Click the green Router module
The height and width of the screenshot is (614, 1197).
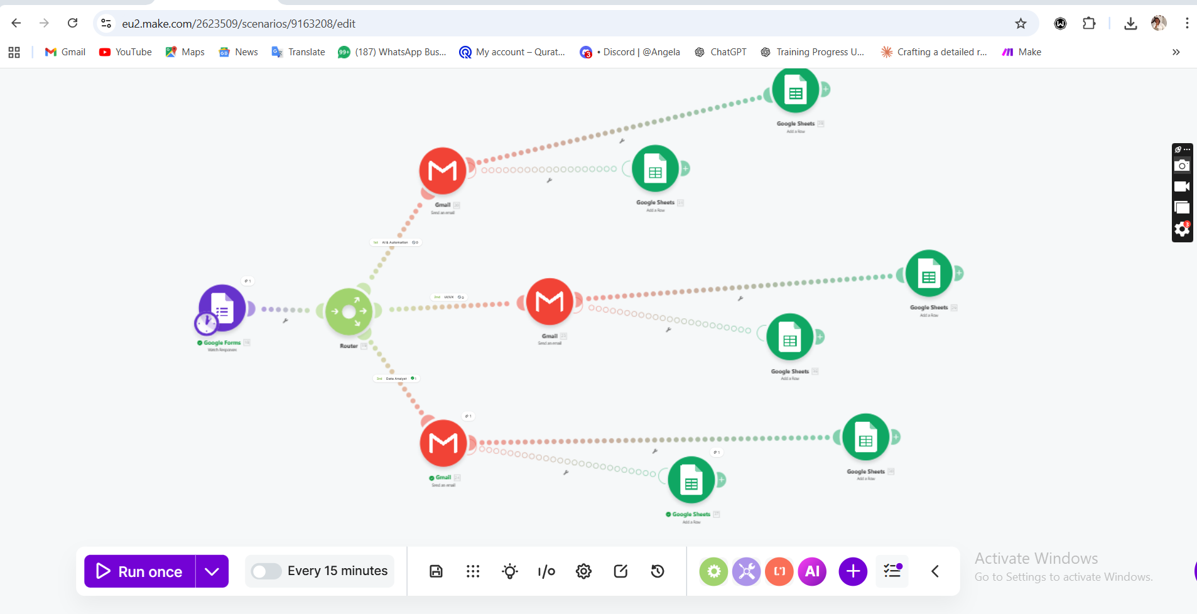click(x=349, y=311)
